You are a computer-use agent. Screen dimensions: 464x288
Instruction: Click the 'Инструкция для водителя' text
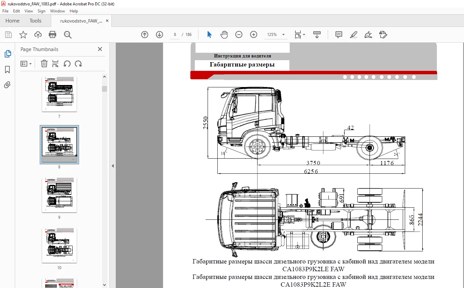click(x=242, y=56)
